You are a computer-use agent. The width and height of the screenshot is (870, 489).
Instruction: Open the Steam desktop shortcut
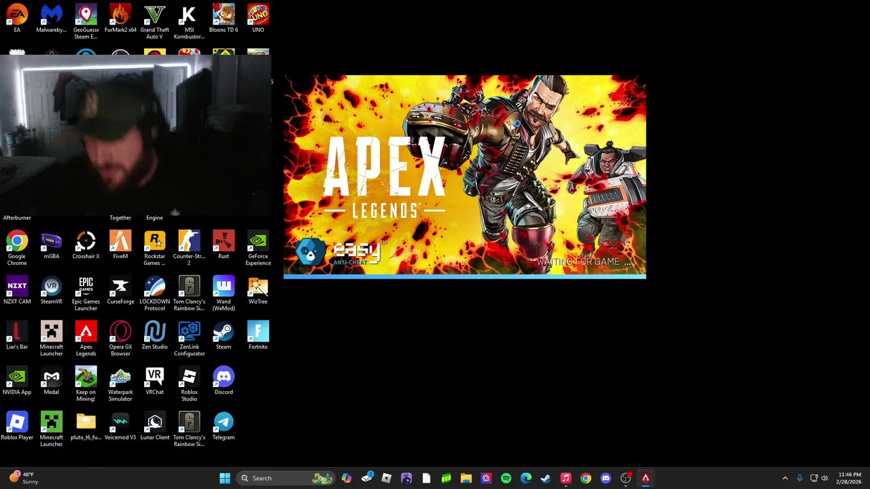224,336
